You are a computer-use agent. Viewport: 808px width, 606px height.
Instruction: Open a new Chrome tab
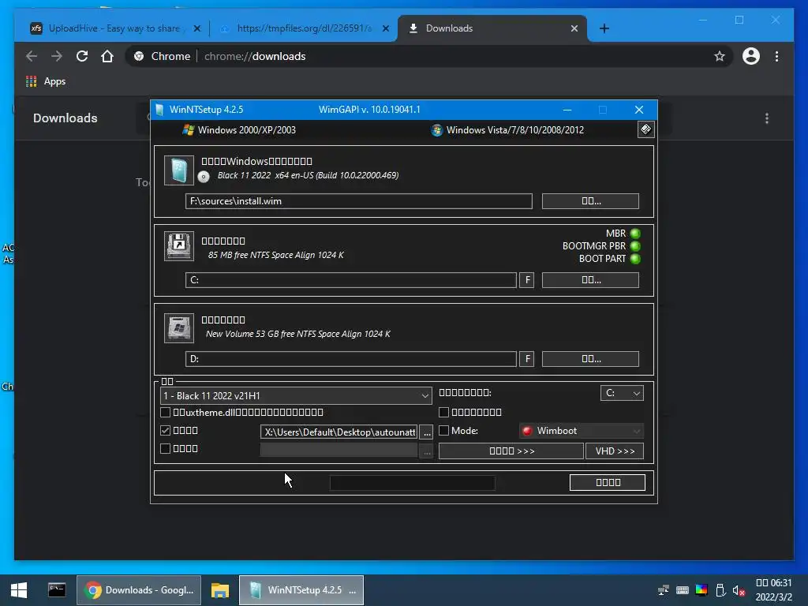click(x=604, y=28)
